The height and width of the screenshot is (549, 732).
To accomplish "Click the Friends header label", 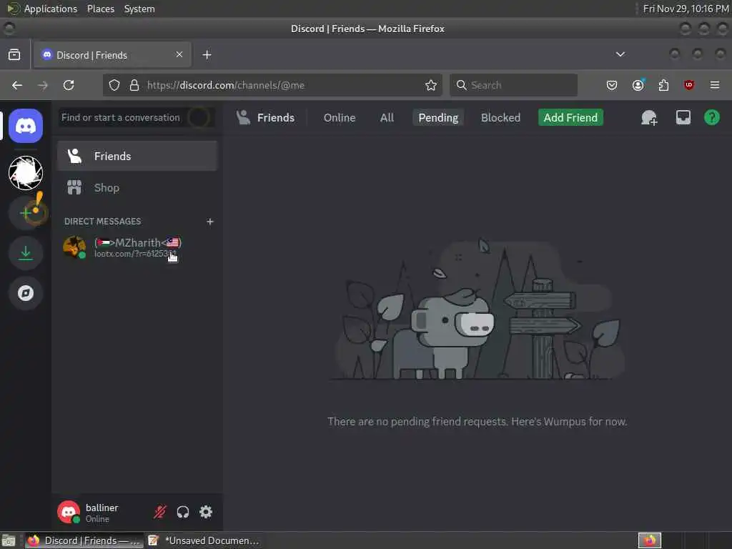I will click(275, 118).
